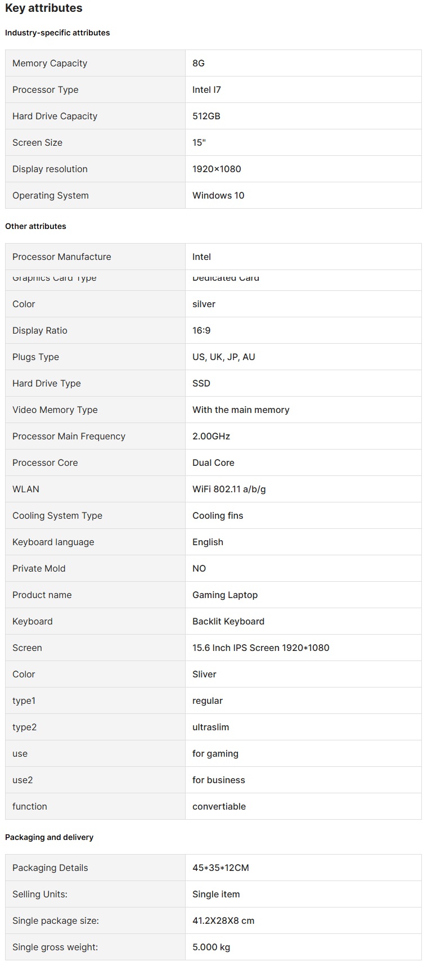Click the Processor Manufacture label
The width and height of the screenshot is (432, 966).
point(62,257)
